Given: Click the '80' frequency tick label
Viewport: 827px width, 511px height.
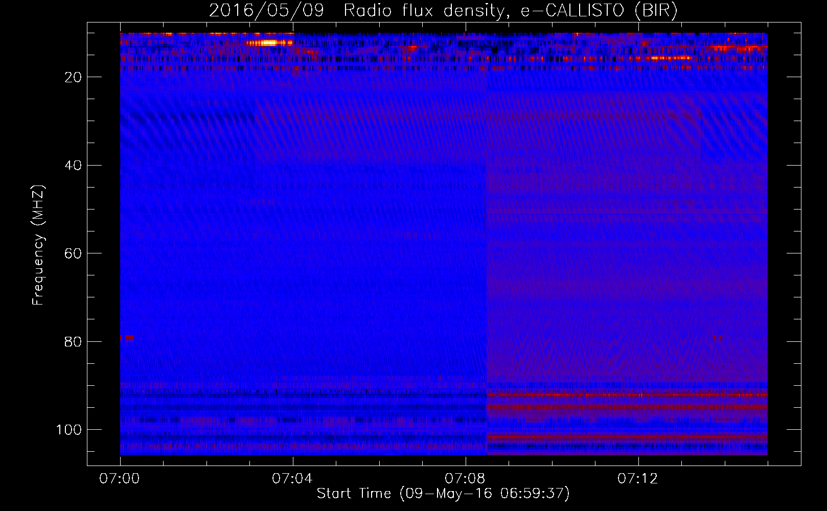Looking at the screenshot, I should pyautogui.click(x=73, y=342).
